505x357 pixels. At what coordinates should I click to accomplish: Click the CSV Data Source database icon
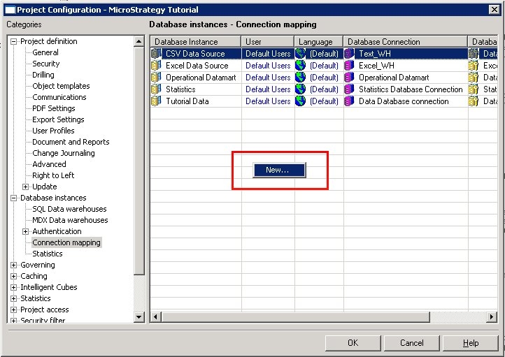click(156, 53)
